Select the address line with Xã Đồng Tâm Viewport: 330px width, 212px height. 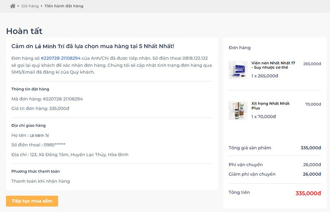pos(70,155)
